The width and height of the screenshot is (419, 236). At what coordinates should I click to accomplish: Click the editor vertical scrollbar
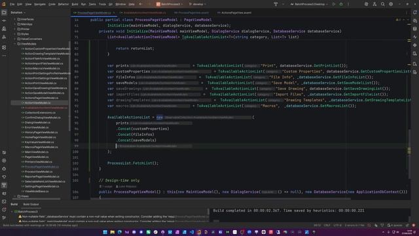[x=410, y=154]
